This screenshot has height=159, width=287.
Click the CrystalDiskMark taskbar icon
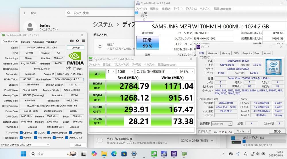[154, 154]
